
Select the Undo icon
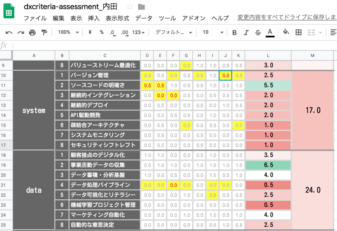click(9, 32)
